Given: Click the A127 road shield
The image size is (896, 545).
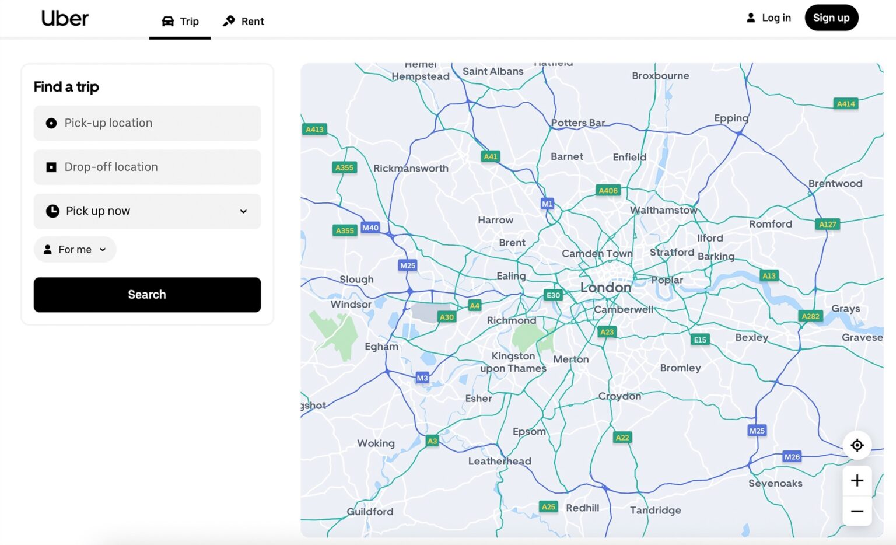Looking at the screenshot, I should click(x=828, y=224).
